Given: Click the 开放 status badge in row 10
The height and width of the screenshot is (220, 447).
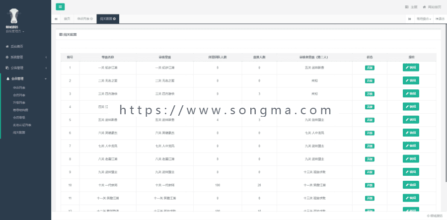Looking at the screenshot, I should tap(370, 185).
